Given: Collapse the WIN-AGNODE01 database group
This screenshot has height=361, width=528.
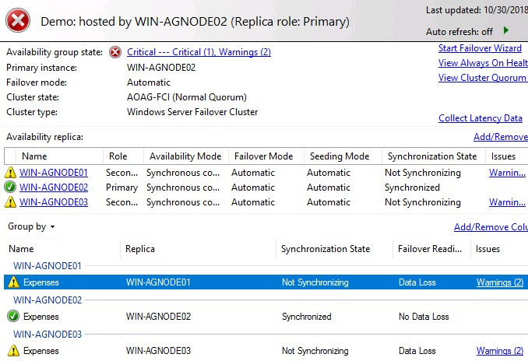Looking at the screenshot, I should coord(48,266).
